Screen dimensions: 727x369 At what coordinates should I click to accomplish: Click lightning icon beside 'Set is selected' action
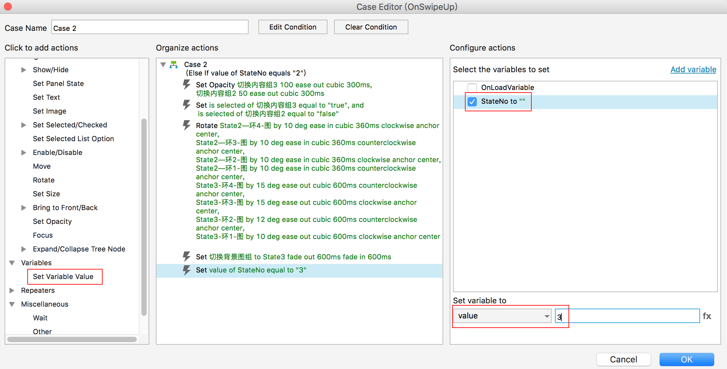[186, 105]
